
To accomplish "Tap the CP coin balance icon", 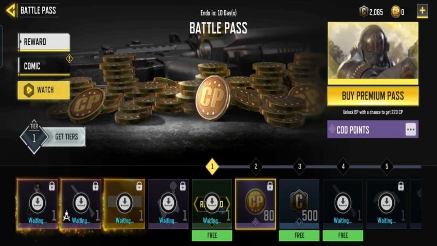I will [x=395, y=12].
